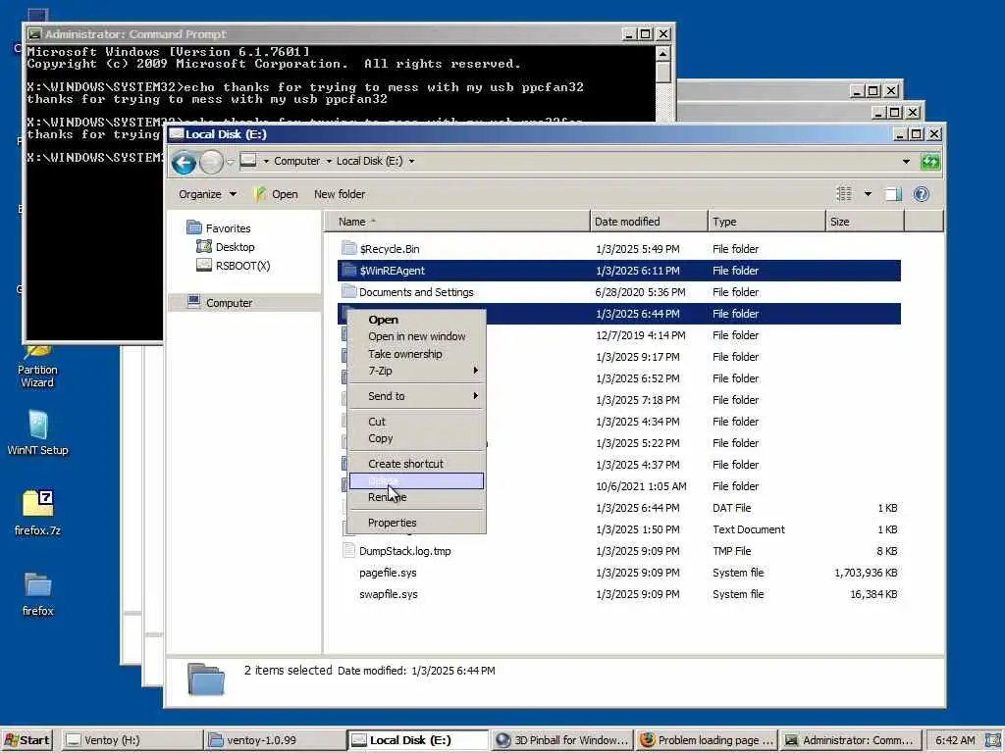The width and height of the screenshot is (1005, 753).
Task: Click the taskbar clock showing 6:42 AM
Action: click(954, 740)
